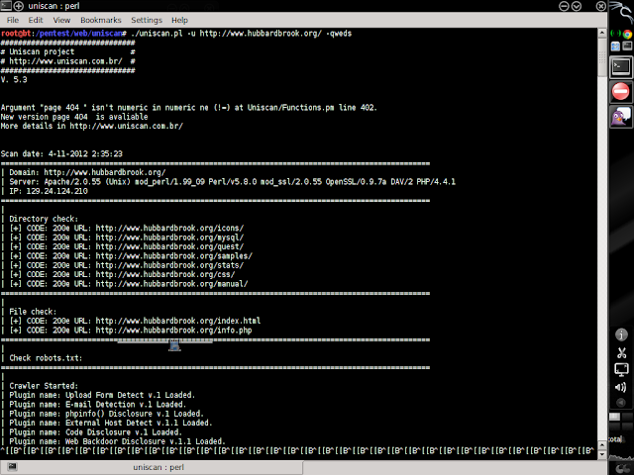Click the terminal icon in the title bar
This screenshot has height=475, width=634.
(x=6, y=6)
